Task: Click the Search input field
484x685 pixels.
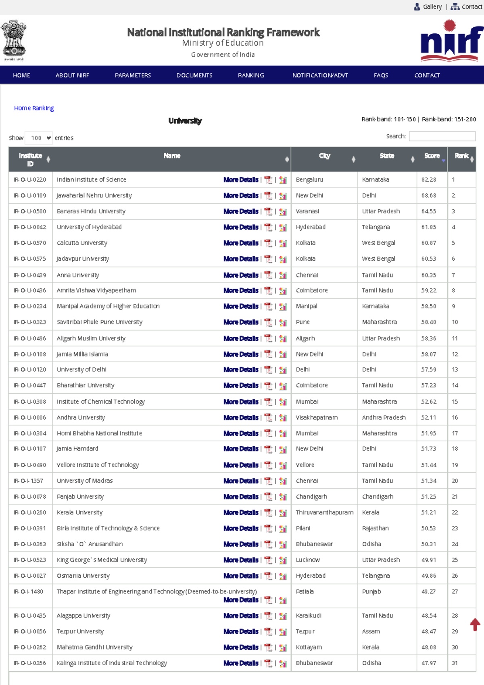Action: point(442,136)
